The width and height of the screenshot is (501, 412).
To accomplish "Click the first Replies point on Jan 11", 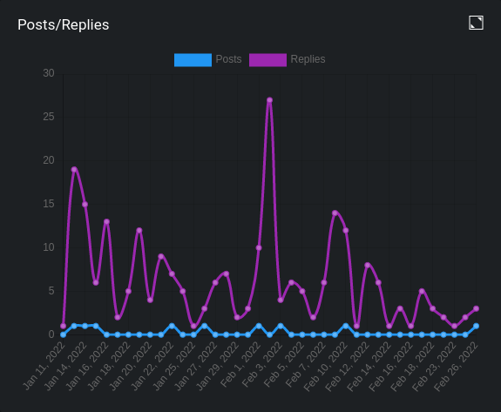I will (64, 326).
